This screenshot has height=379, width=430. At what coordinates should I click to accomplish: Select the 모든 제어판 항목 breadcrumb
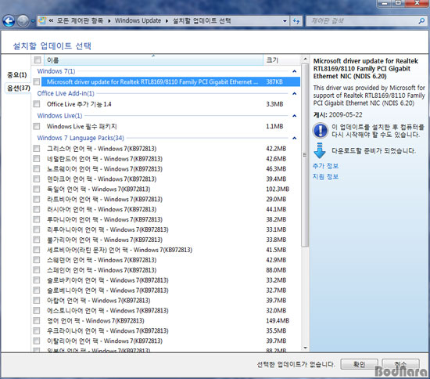click(80, 20)
